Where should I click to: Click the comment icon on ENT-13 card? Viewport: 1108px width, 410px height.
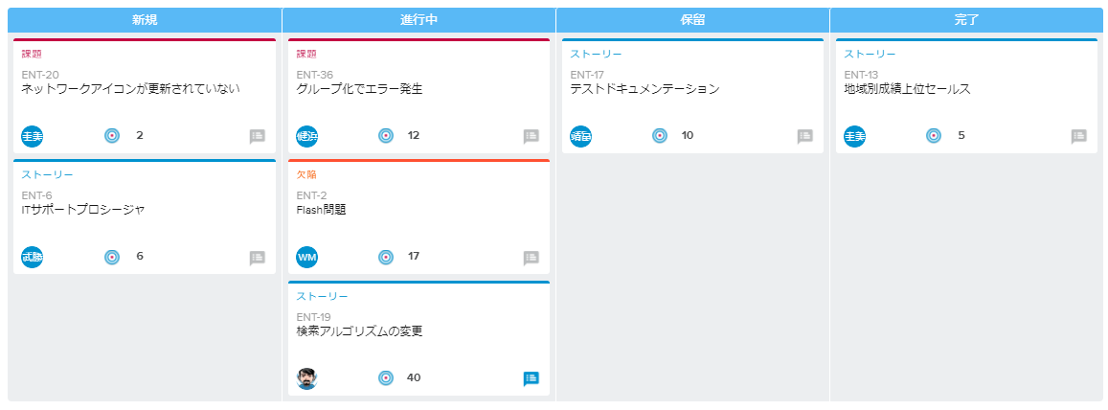point(1078,136)
